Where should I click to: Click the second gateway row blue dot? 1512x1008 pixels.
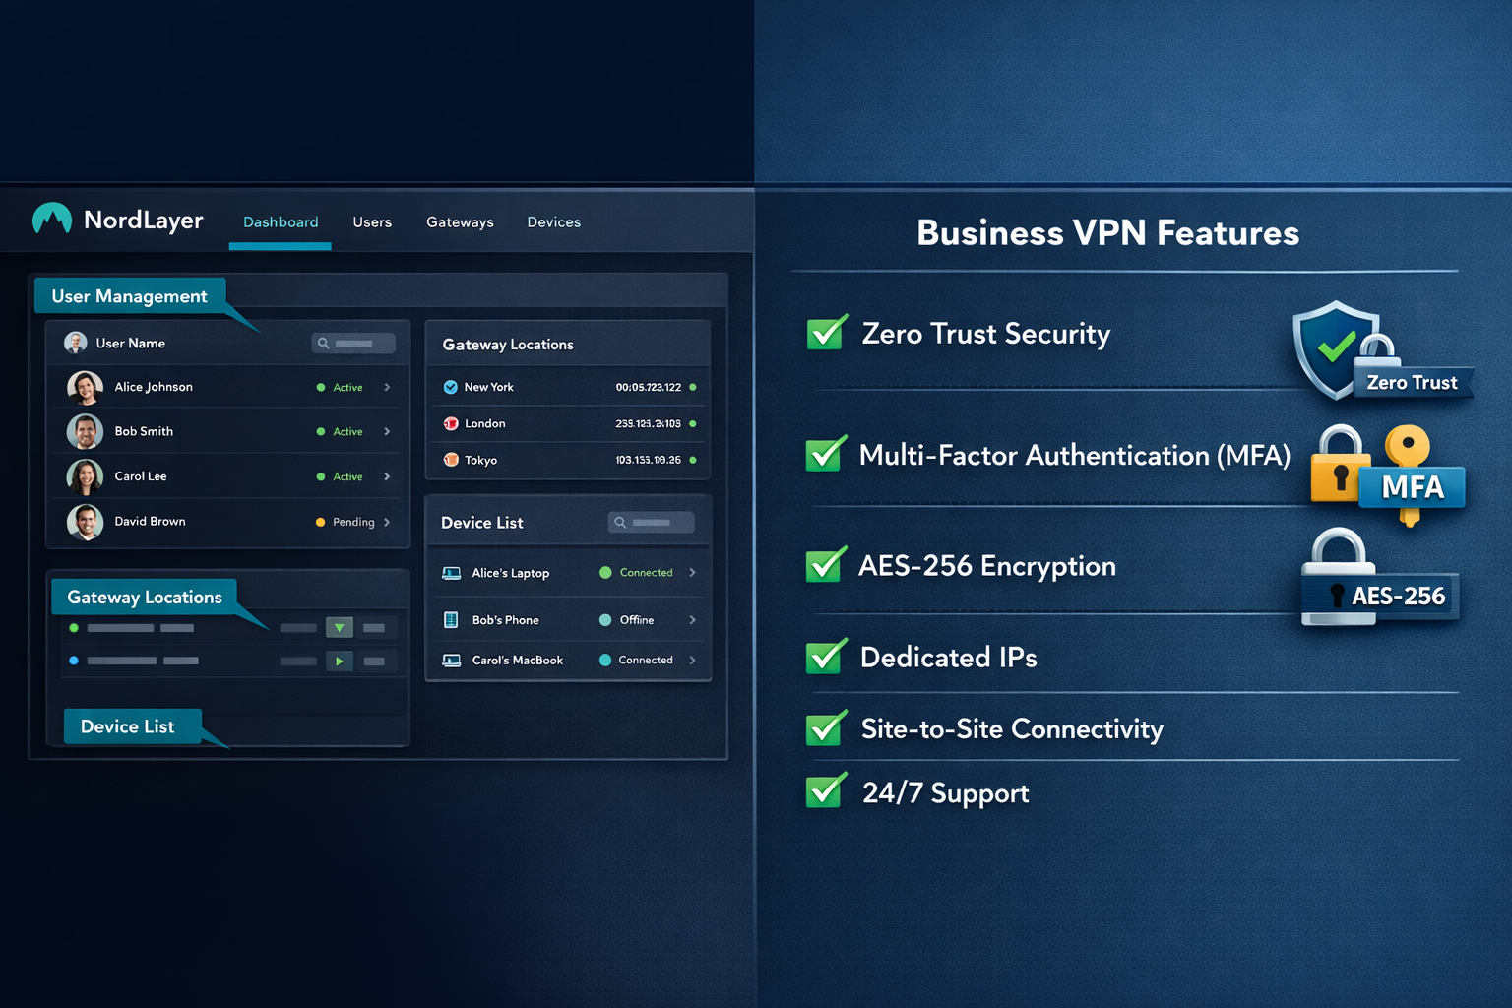[74, 661]
